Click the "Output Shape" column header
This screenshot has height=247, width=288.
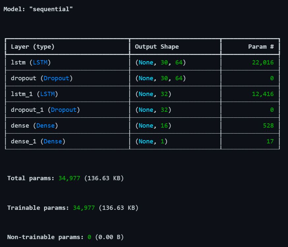[x=157, y=47]
